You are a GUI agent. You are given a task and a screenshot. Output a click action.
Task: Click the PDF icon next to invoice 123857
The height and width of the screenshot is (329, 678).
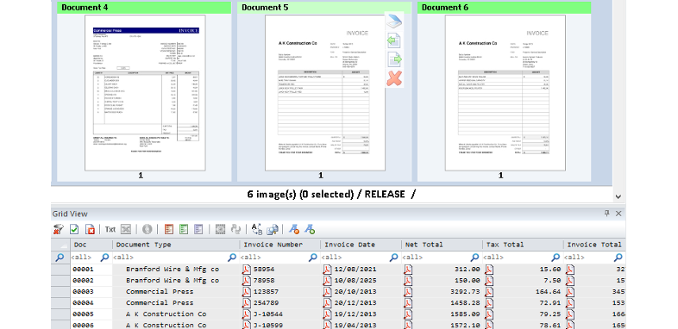(247, 291)
